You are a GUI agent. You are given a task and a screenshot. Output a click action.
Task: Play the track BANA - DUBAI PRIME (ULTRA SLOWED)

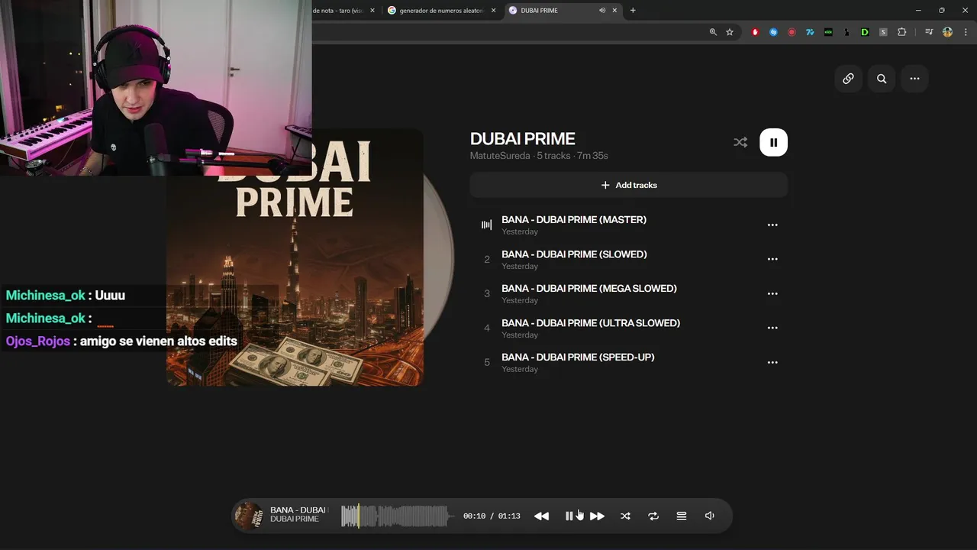pyautogui.click(x=591, y=322)
